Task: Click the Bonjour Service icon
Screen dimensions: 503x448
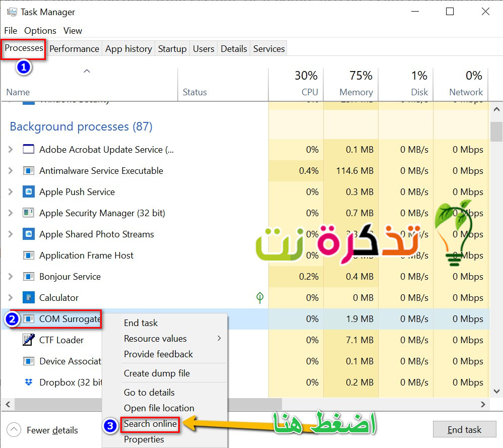Action: click(29, 277)
